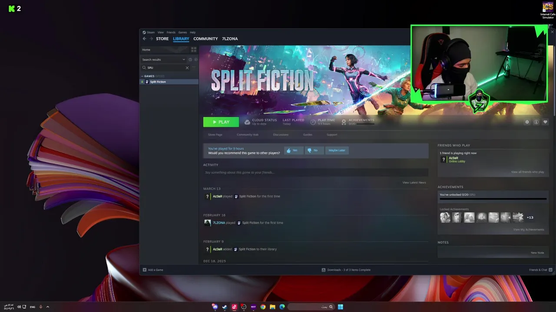Image resolution: width=556 pixels, height=312 pixels.
Task: Click View all friends who play
Action: [527, 172]
